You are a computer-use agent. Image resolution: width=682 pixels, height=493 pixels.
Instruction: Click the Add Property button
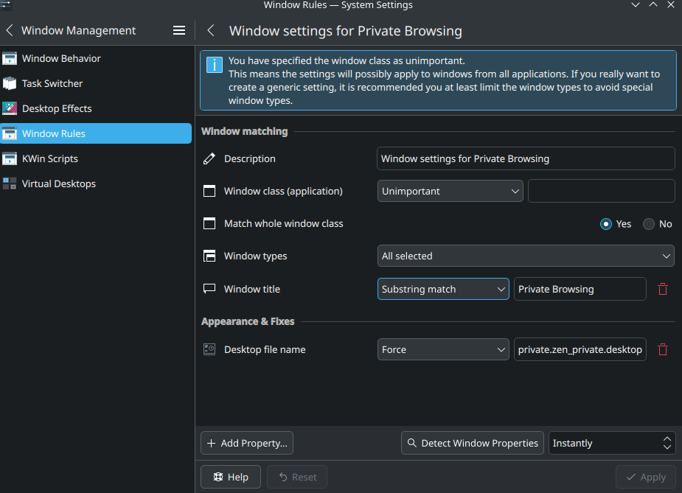tap(246, 443)
